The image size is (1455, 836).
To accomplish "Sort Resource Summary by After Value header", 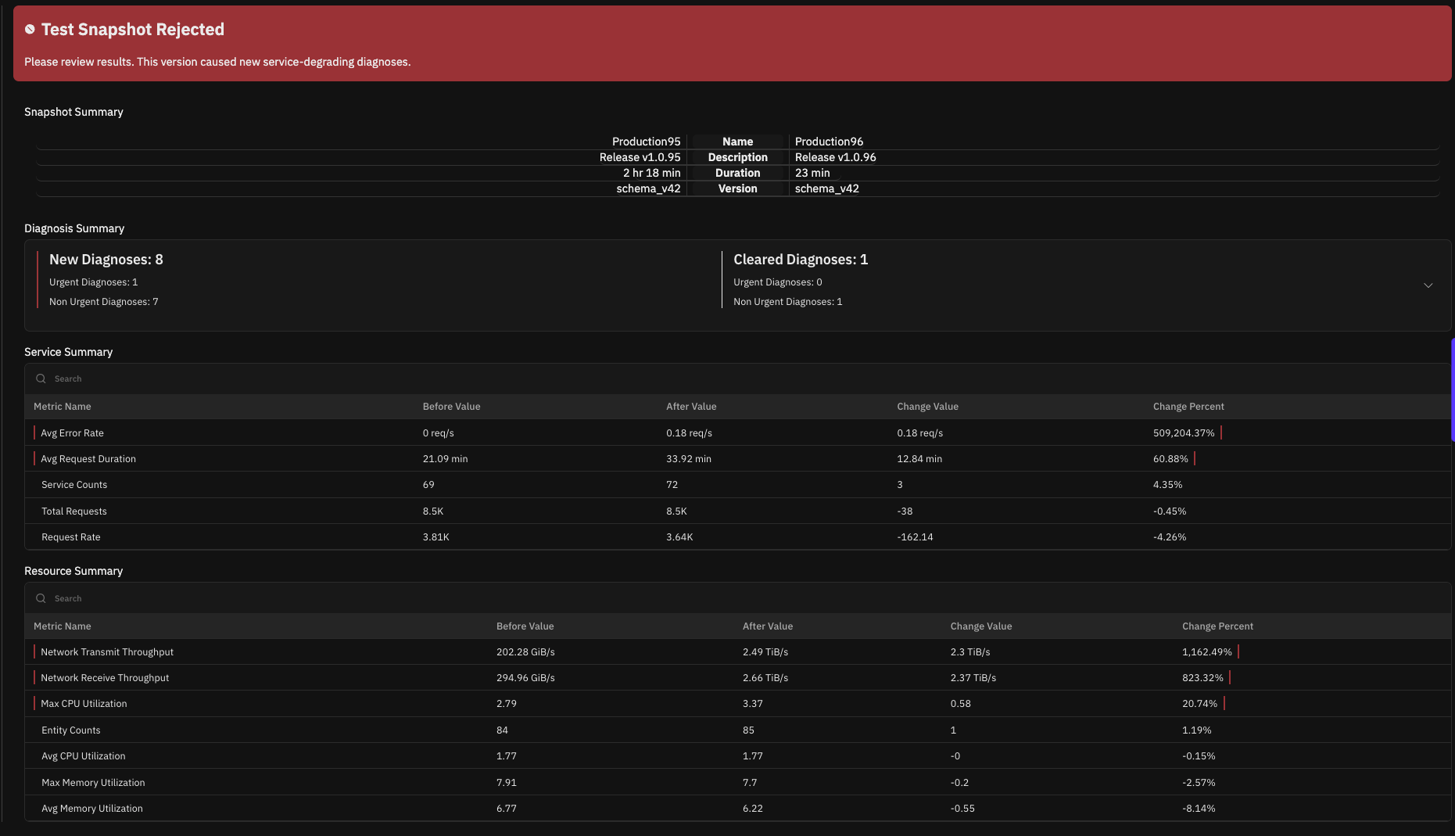I will tap(768, 626).
